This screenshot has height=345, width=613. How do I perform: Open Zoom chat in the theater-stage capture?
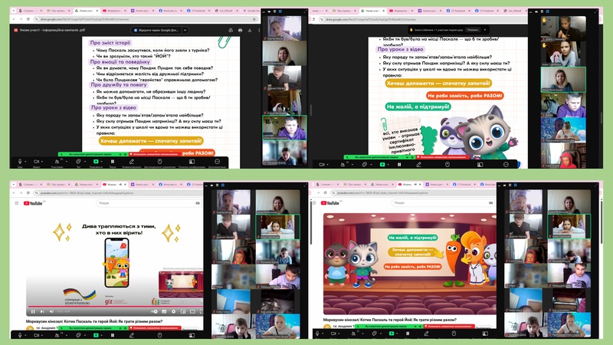click(374, 333)
